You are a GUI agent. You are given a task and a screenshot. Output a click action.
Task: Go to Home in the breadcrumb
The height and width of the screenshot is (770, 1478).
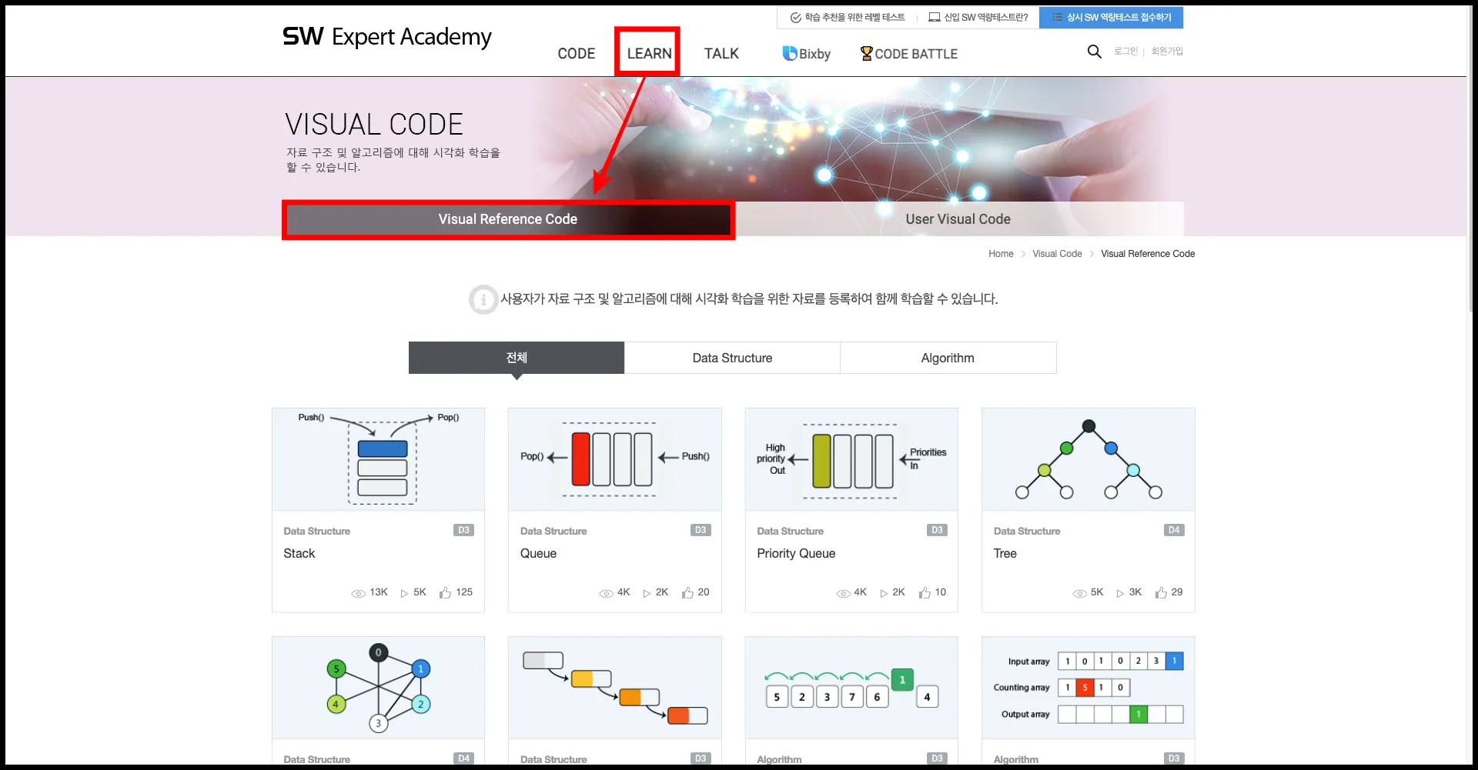pos(1001,254)
